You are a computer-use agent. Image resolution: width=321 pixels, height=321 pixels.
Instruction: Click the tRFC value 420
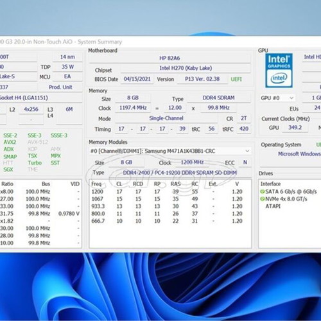(244, 128)
